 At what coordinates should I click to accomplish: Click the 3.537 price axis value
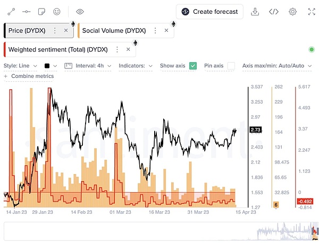257,87
